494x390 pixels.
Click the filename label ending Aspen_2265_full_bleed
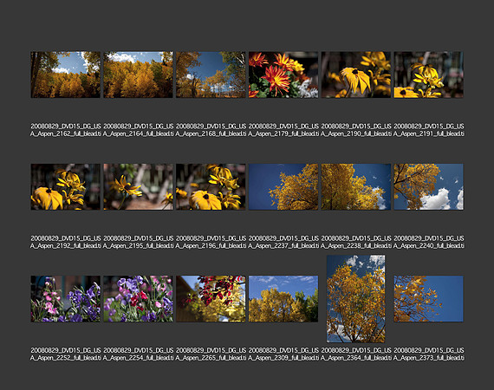(x=211, y=354)
